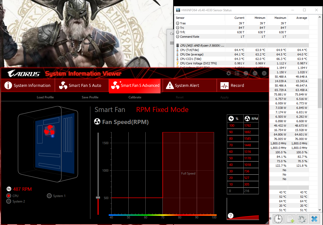The height and width of the screenshot is (225, 323).
Task: Click the Average column header
Action: pos(302,18)
